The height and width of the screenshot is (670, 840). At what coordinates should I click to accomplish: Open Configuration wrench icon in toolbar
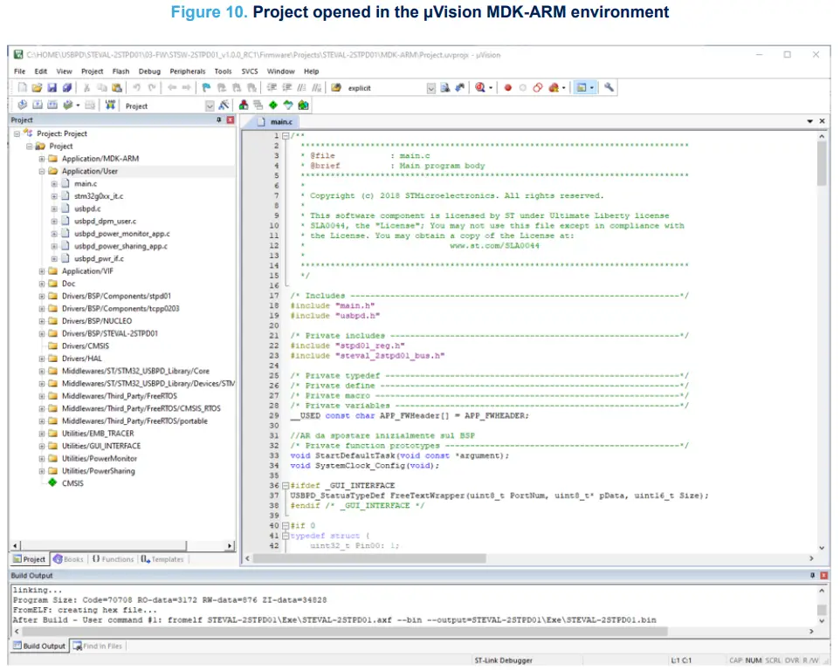coord(609,88)
